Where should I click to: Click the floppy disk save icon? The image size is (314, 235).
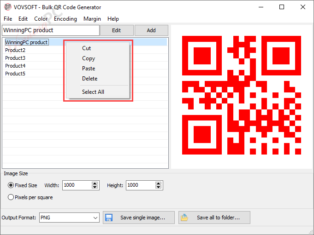point(109,218)
